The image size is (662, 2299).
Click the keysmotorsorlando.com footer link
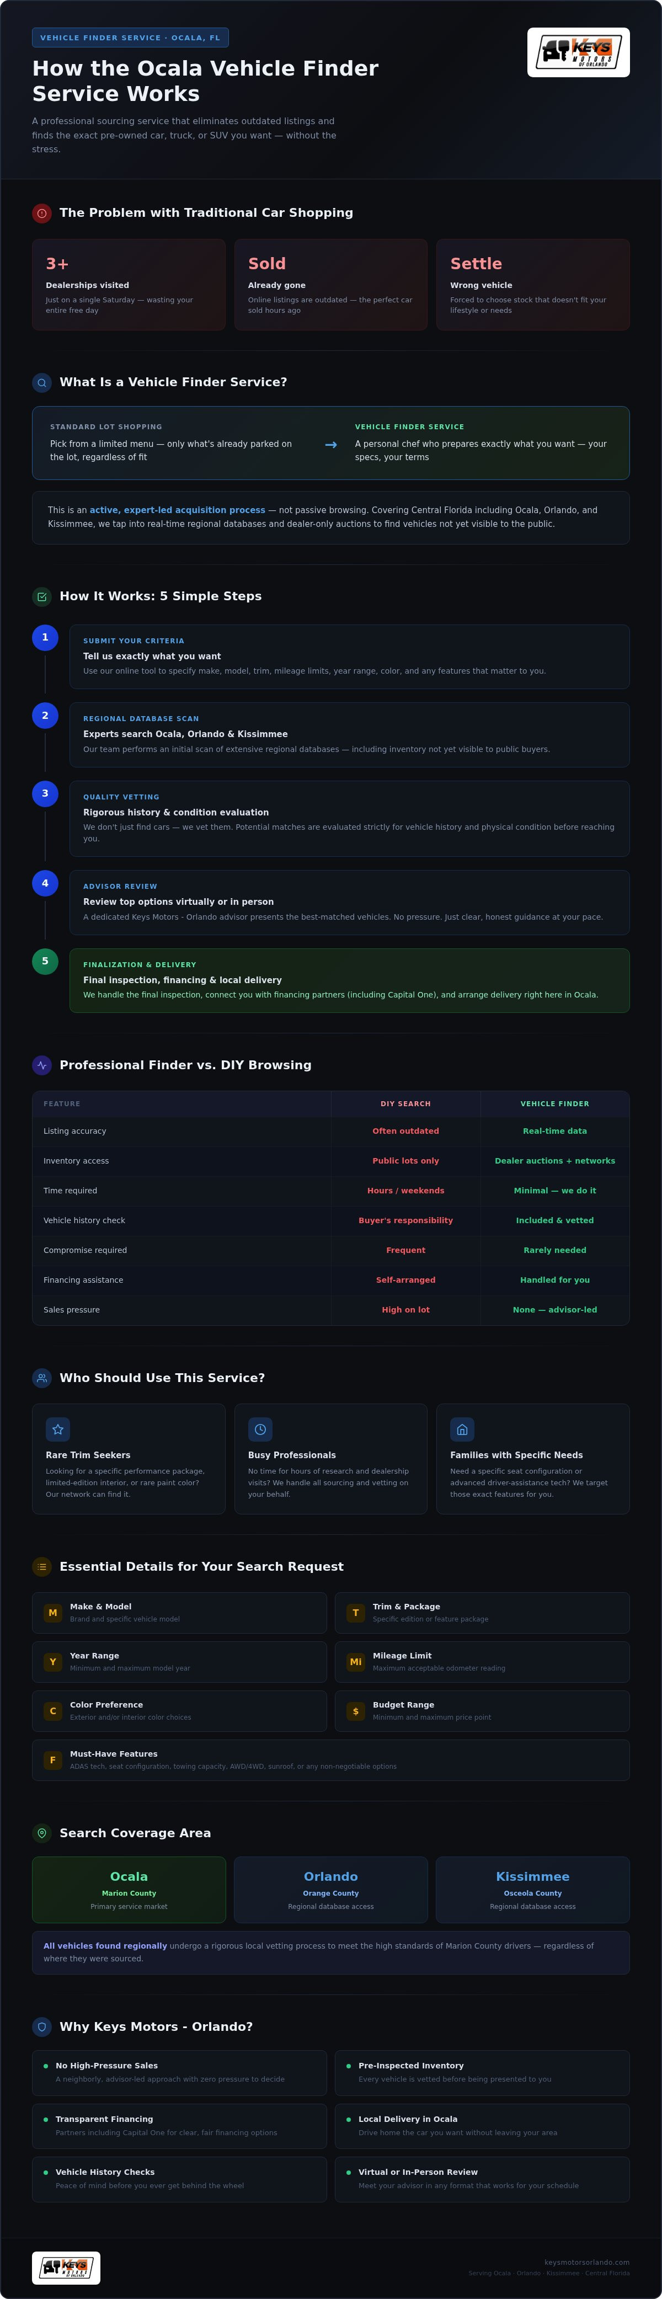click(587, 2263)
